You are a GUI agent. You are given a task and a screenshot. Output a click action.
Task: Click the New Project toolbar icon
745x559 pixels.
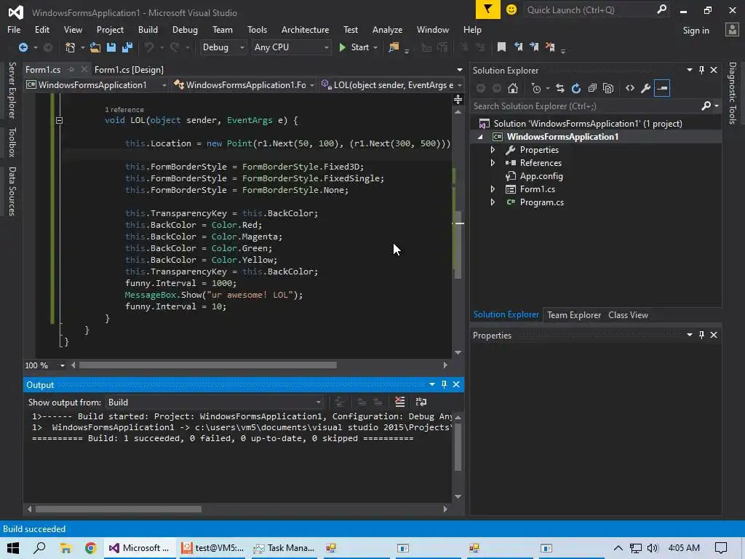click(x=71, y=47)
